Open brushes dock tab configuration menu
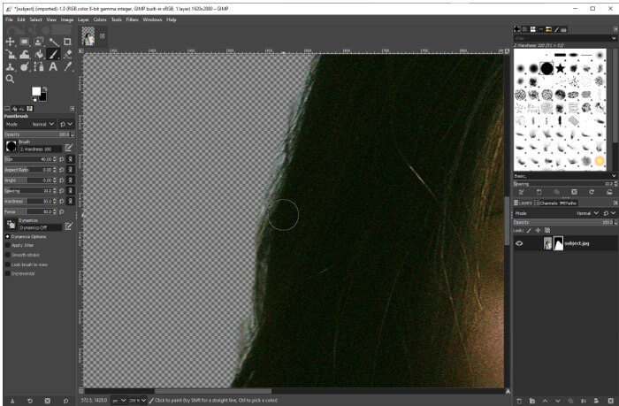 pos(615,29)
